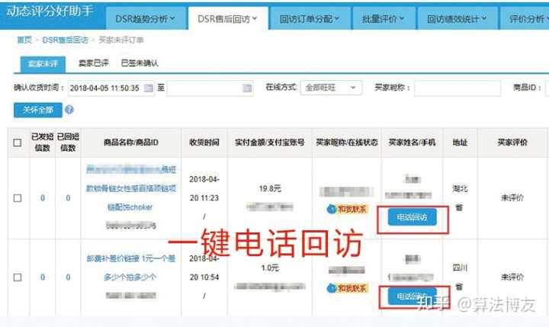Click the start date field 2018-04-05 11:50:35
This screenshot has width=549, height=327.
click(111, 88)
